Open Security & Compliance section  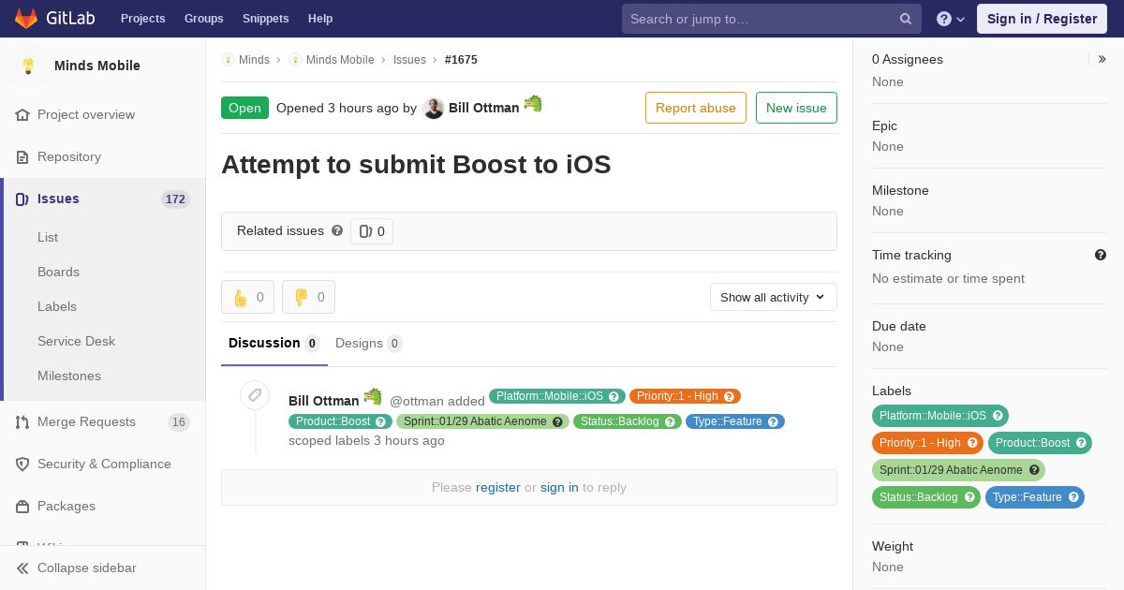[102, 464]
